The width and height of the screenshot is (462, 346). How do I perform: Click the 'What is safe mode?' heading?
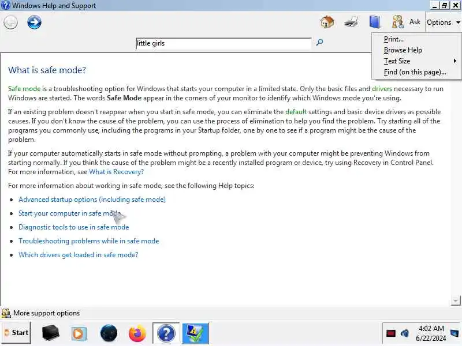point(47,70)
